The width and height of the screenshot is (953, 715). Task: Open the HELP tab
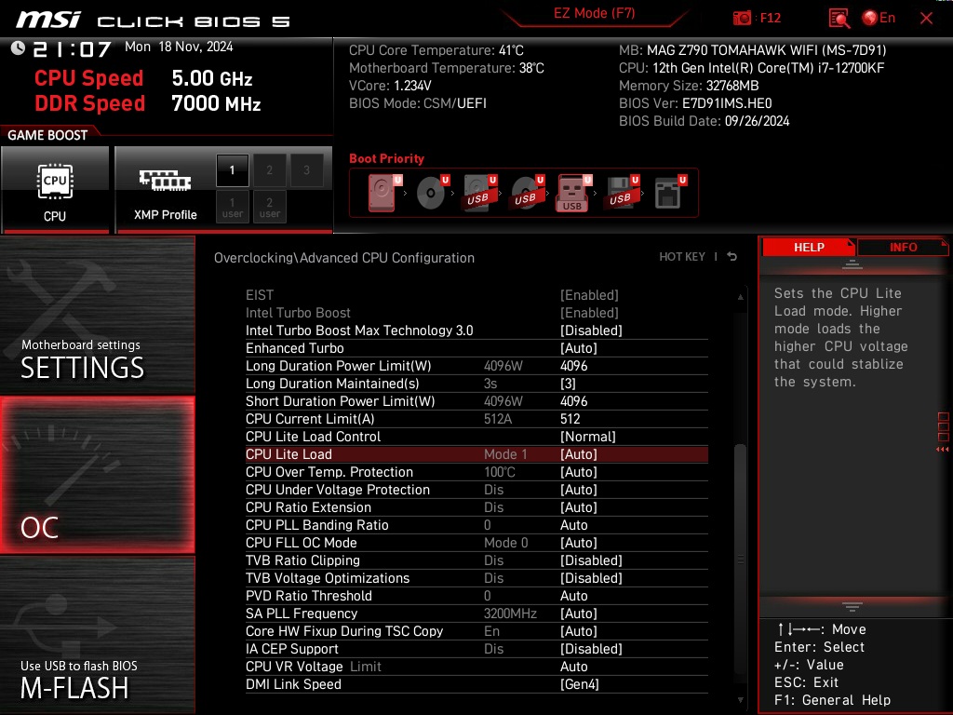[x=809, y=248]
